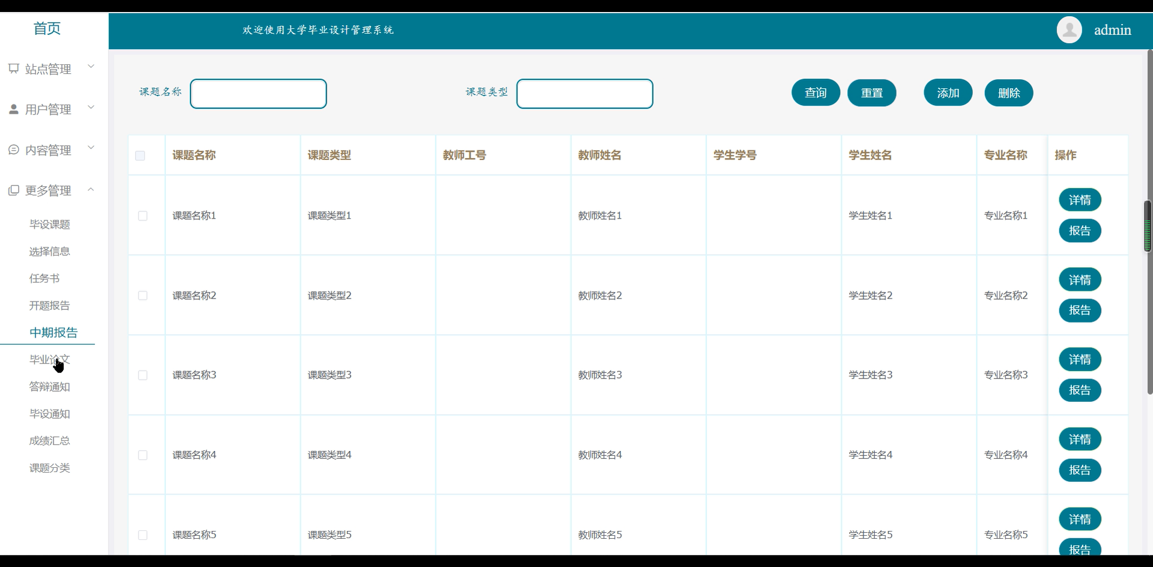Click the 学生姓名4 cell
Viewport: 1153px width, 567px height.
[x=871, y=455]
